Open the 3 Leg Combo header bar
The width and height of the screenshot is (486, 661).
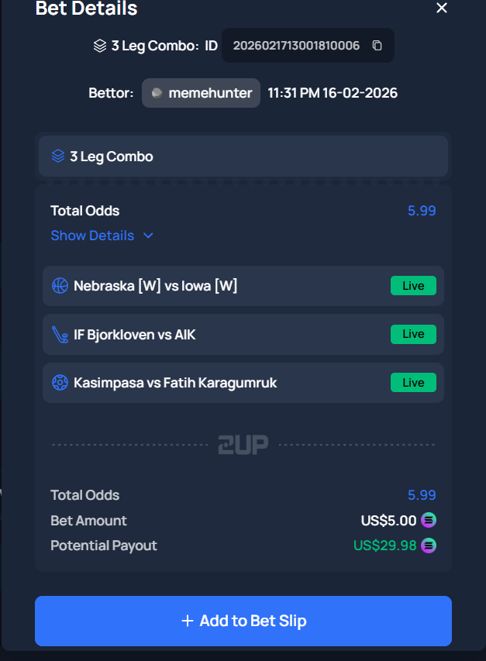(243, 157)
